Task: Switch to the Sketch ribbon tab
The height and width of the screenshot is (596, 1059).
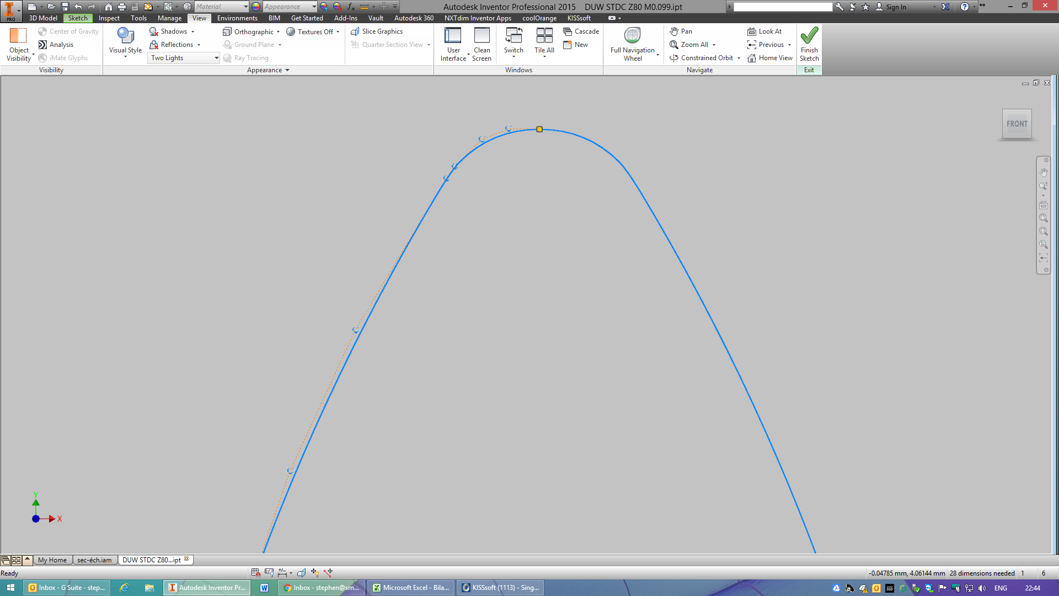Action: (77, 18)
